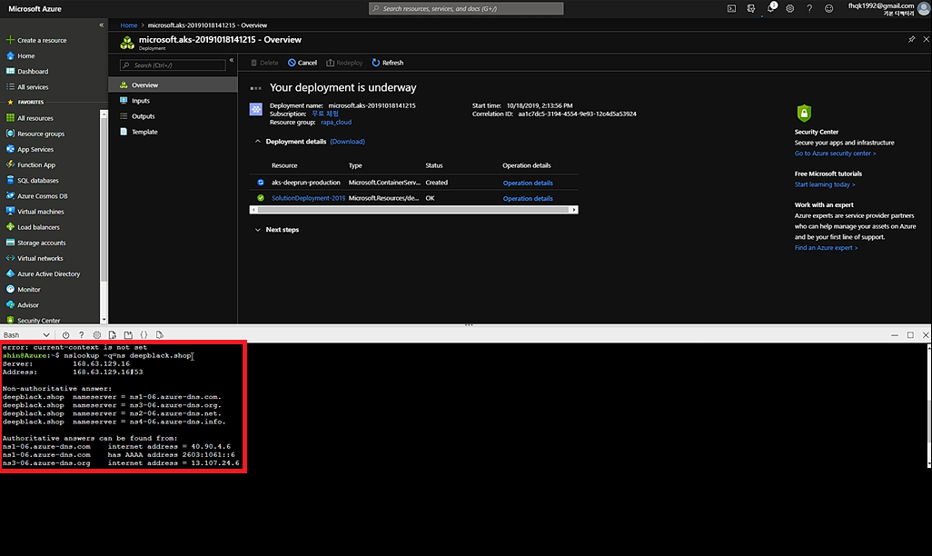932x556 pixels.
Task: Open a new Cloud Shell session
Action: [x=128, y=335]
